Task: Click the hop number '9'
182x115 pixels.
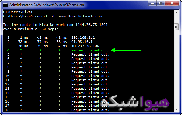Action: (8, 71)
